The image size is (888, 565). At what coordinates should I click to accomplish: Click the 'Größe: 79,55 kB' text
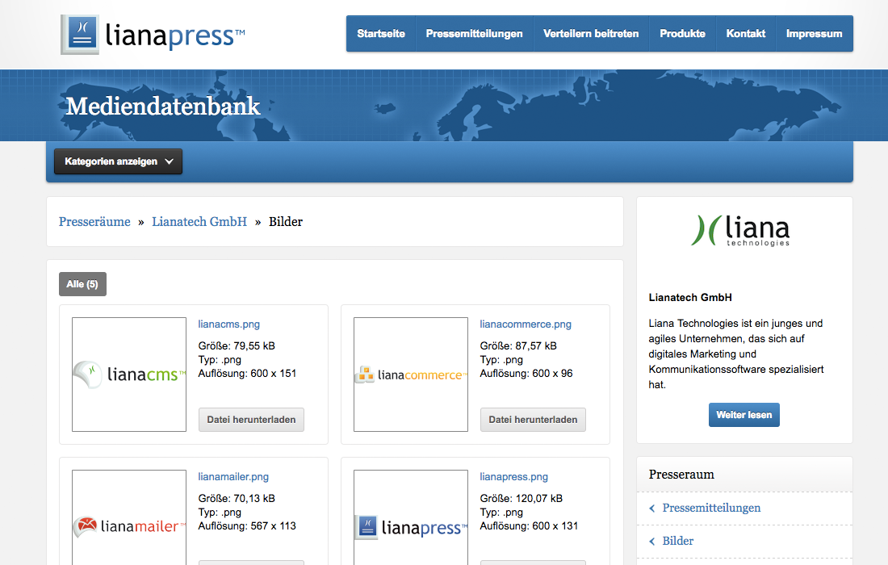pos(237,346)
